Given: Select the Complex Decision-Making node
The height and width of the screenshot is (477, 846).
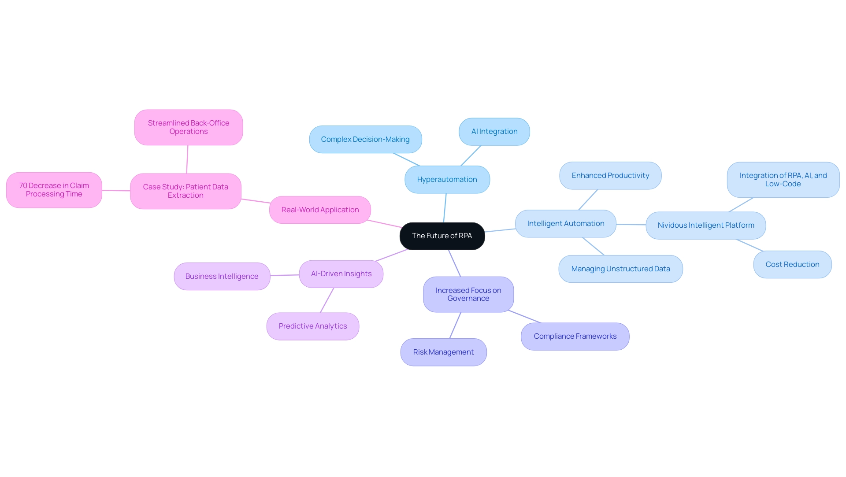Looking at the screenshot, I should [x=365, y=139].
